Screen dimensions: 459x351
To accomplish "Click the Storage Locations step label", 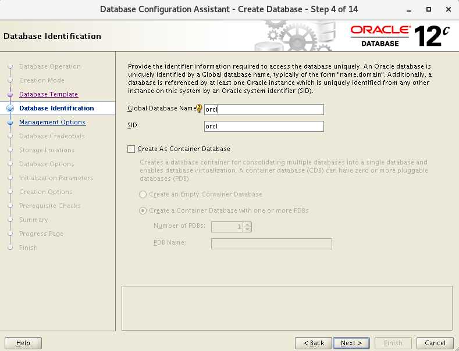I will click(x=47, y=150).
